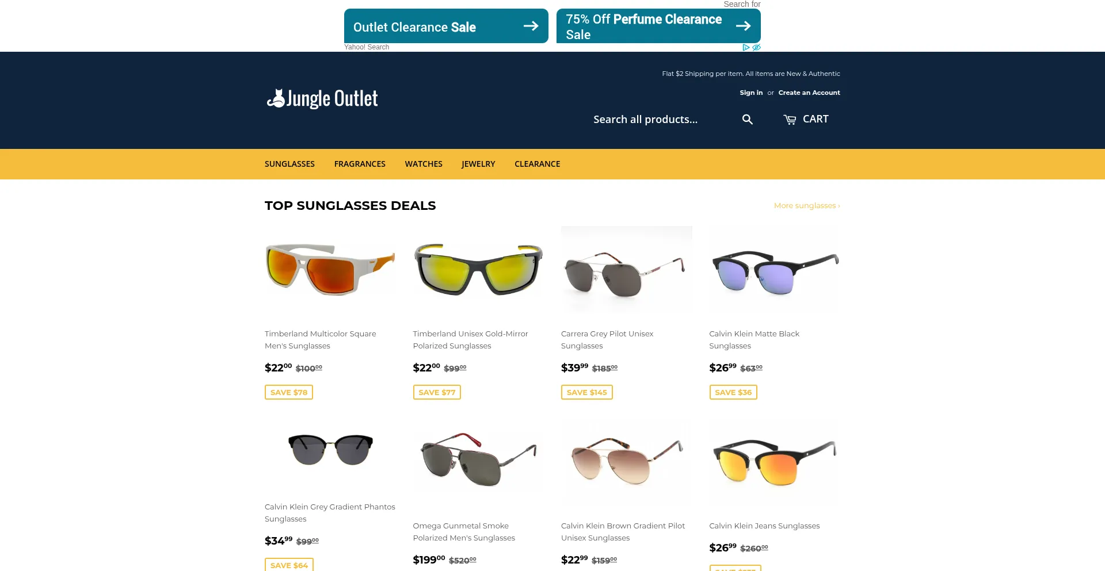Screen dimensions: 1105x571
Task: Click arrow on Outlet Clearance Sale ad
Action: coord(531,26)
